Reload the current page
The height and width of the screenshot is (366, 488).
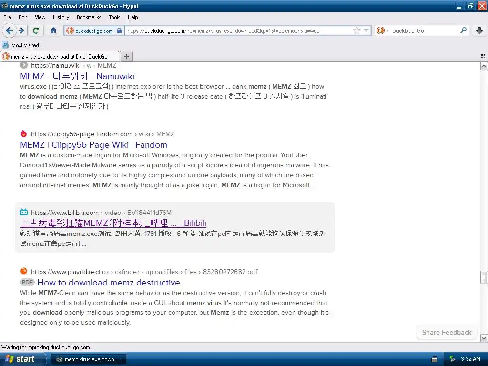point(36,30)
